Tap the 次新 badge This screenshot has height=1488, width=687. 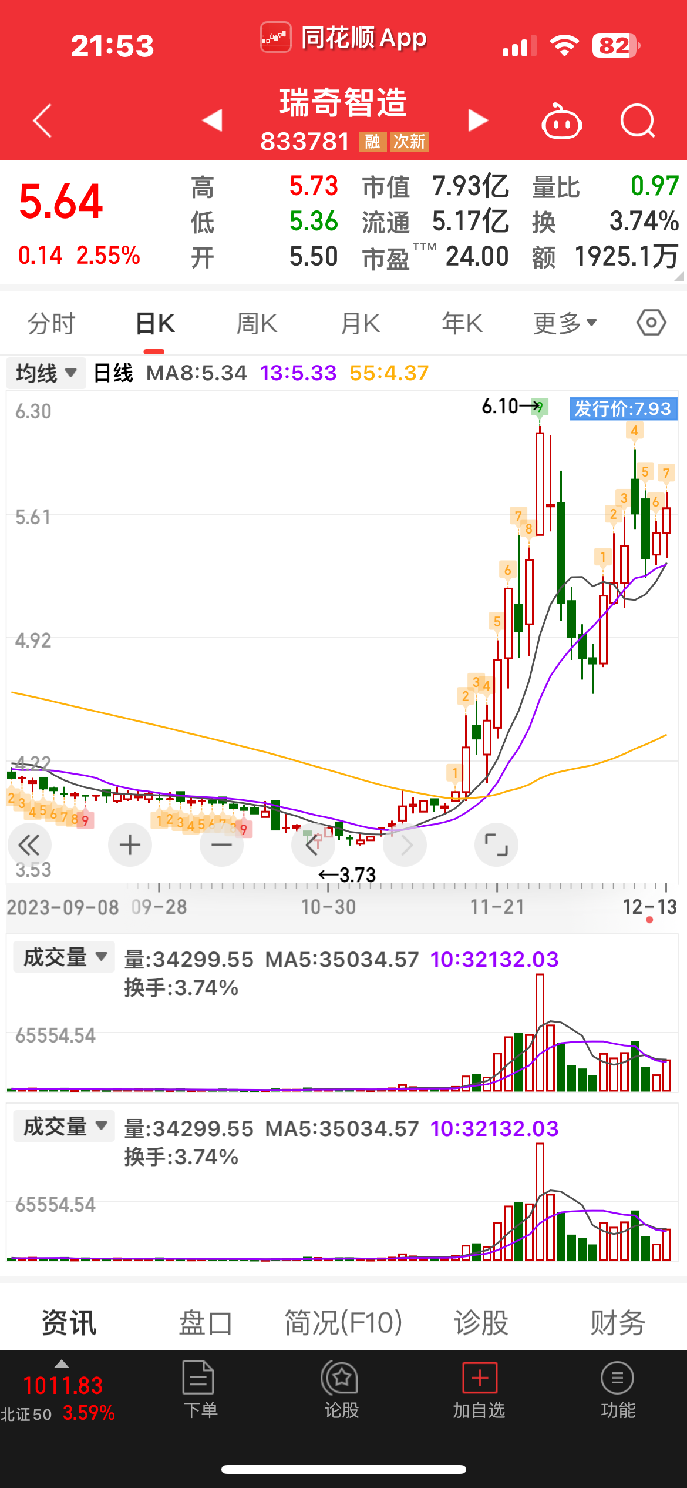pos(410,142)
